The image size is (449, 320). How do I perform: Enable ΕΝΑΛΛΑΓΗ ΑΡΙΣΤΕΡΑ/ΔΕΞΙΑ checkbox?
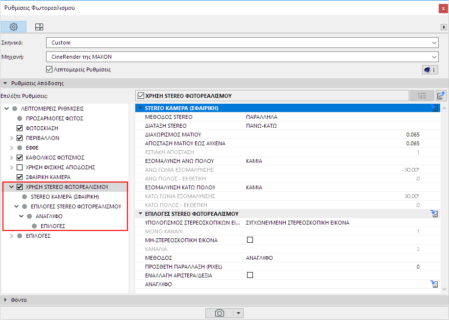point(250,275)
